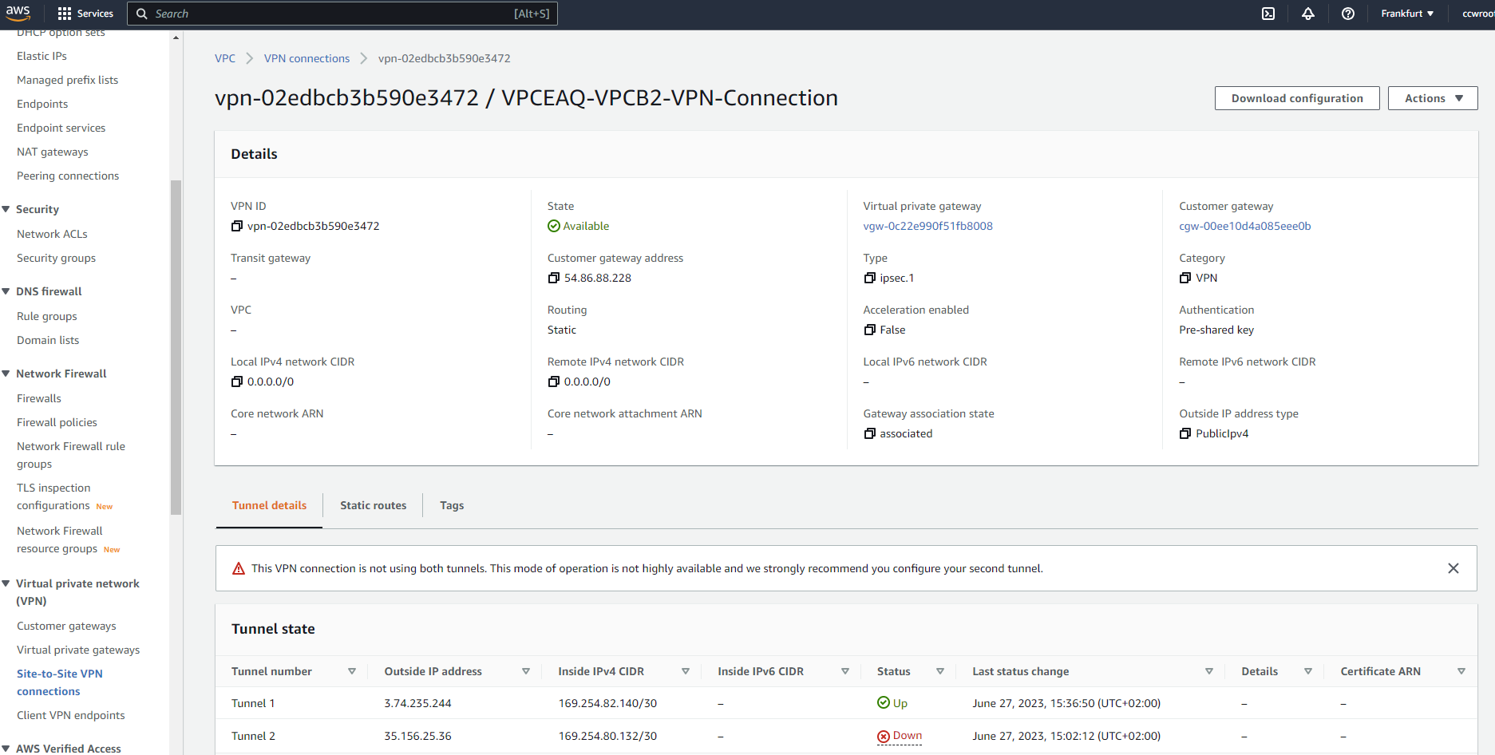The height and width of the screenshot is (755, 1495).
Task: Open the help question mark menu
Action: (x=1348, y=14)
